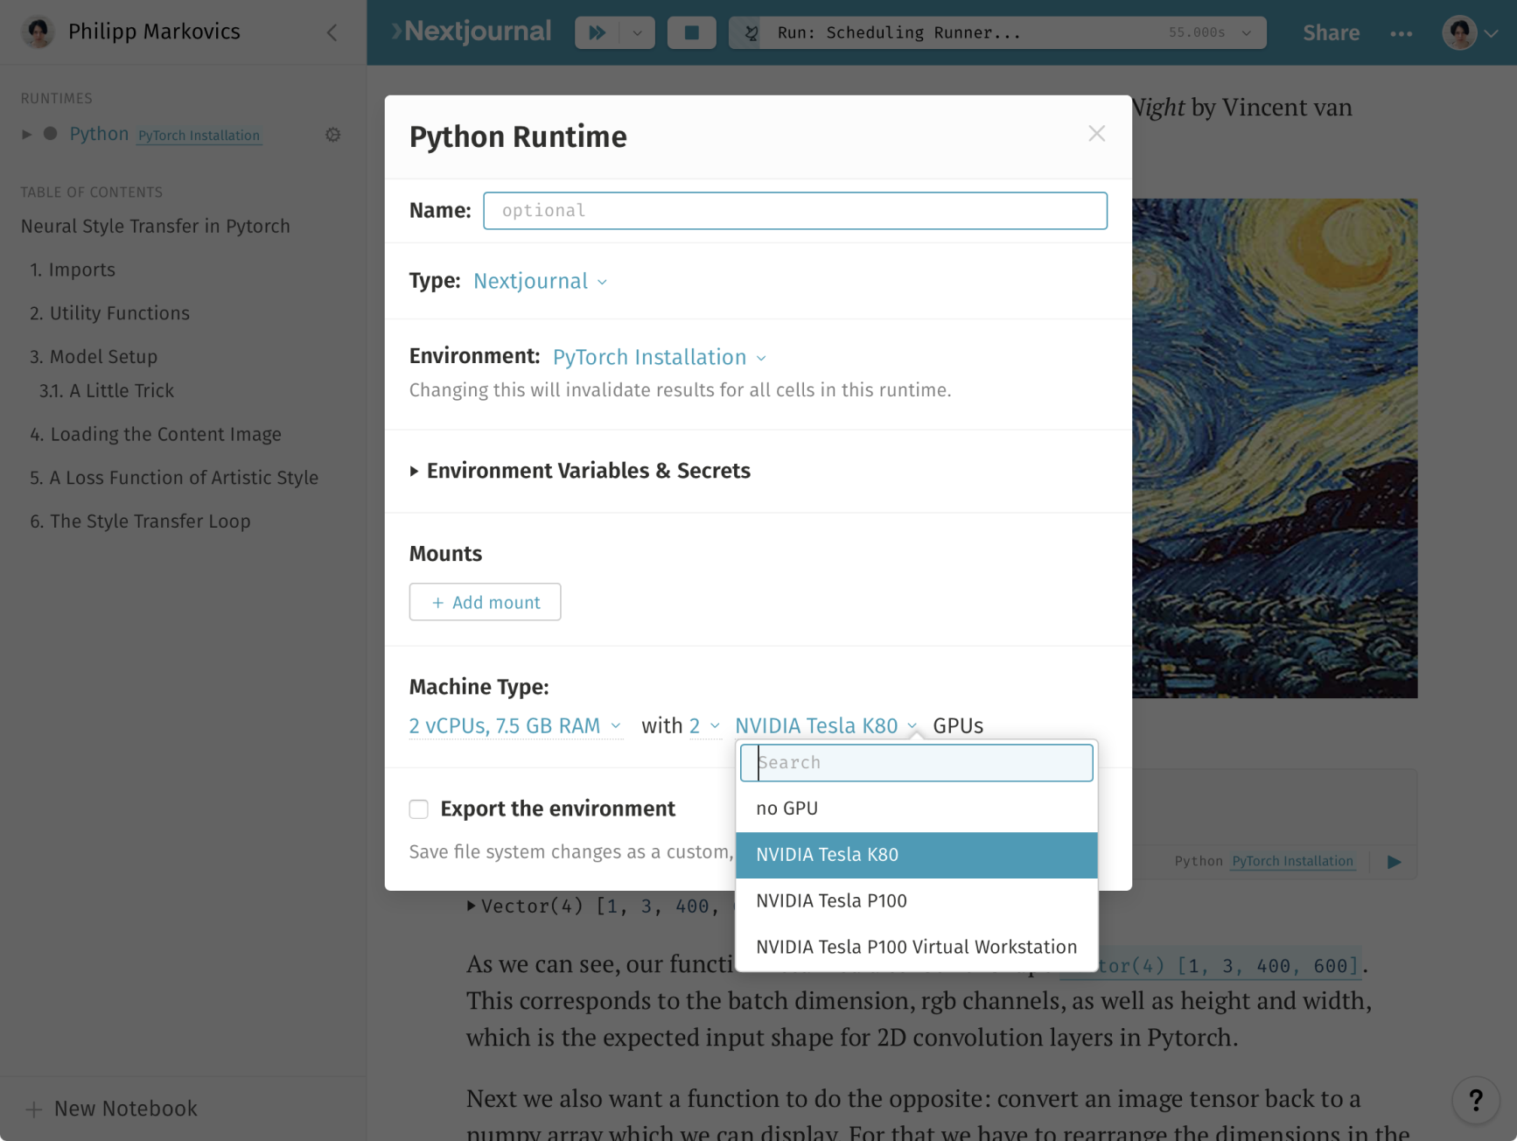Screen dimensions: 1517x1141
Task: Expand Environment Variables & Secrets
Action: pyautogui.click(x=579, y=471)
